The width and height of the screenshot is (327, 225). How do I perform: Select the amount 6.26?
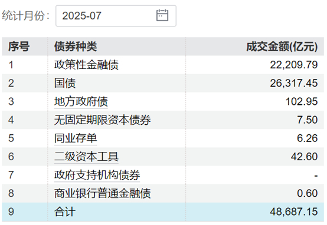308,138
